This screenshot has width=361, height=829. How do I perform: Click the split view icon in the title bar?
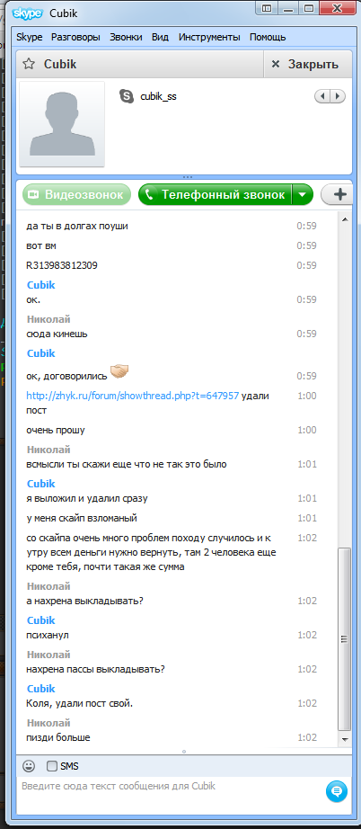click(267, 8)
